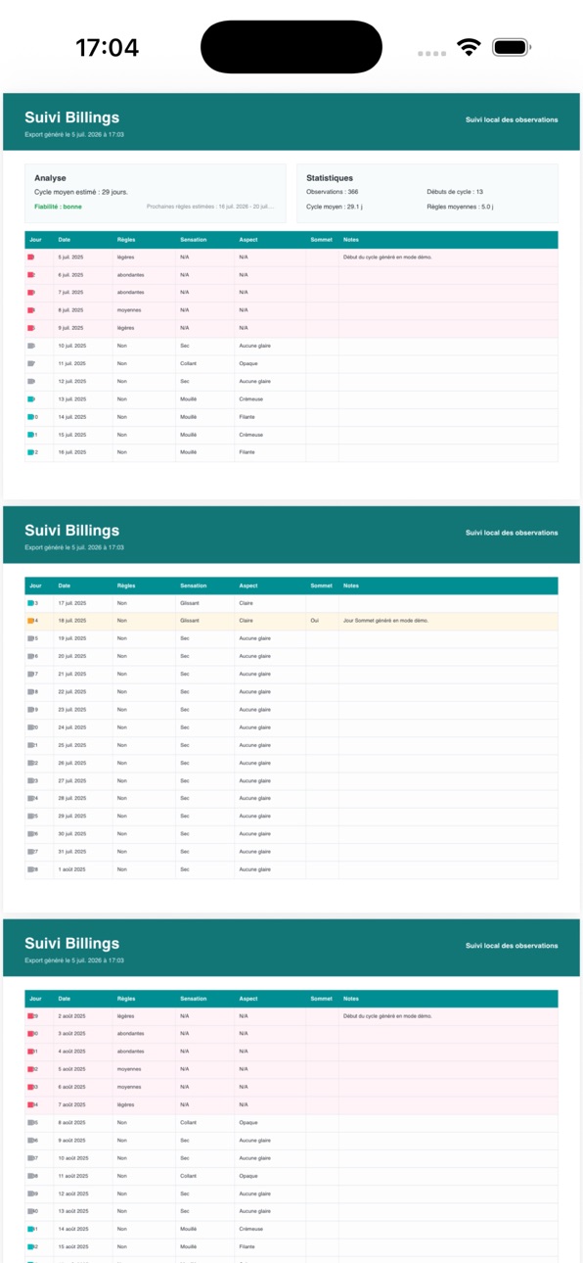Click the red day badge for 7 juil. 2025
The width and height of the screenshot is (583, 1263).
[31, 293]
